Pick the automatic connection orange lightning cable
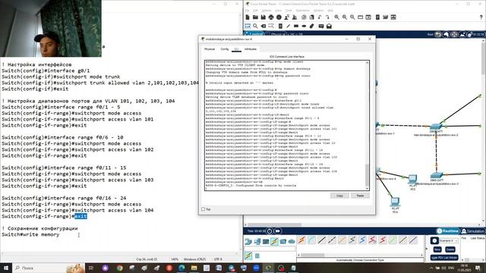Screen dimensions: 486x273 point(301,240)
